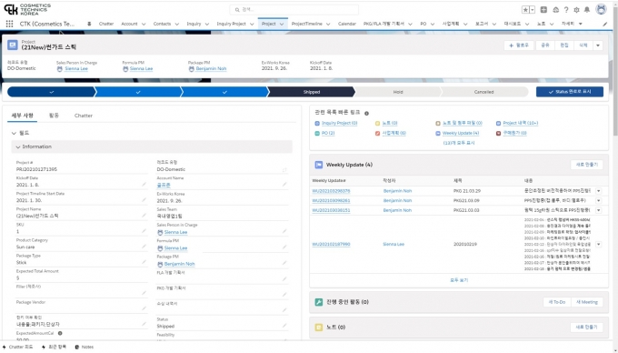Open the favorites star icon
Screen dimensions: 618x353
526,10
